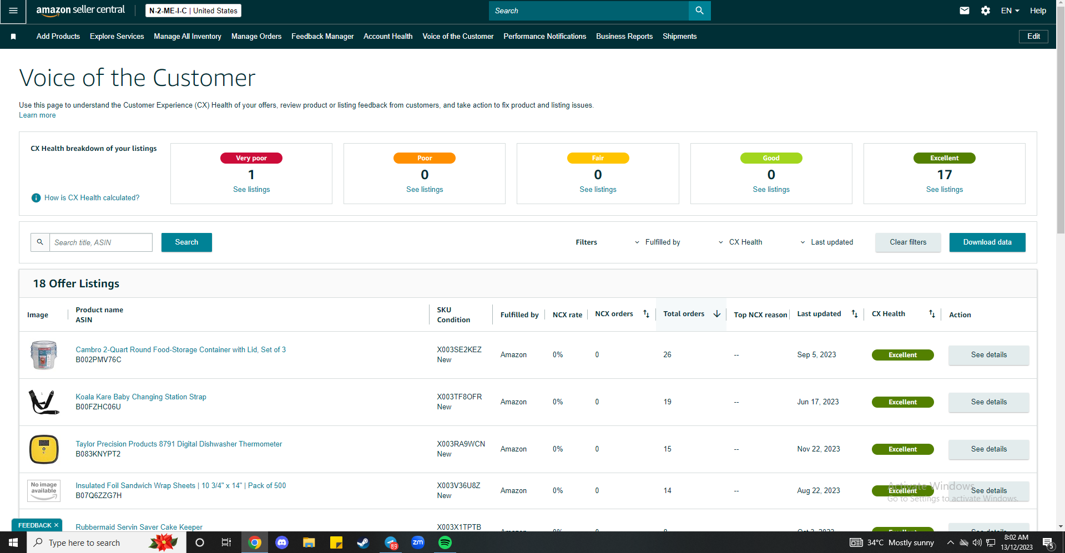Open Windows Start menu
The image size is (1065, 553).
13,542
